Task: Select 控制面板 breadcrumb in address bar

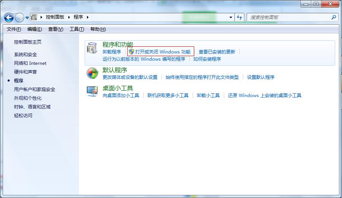Action: coord(55,17)
